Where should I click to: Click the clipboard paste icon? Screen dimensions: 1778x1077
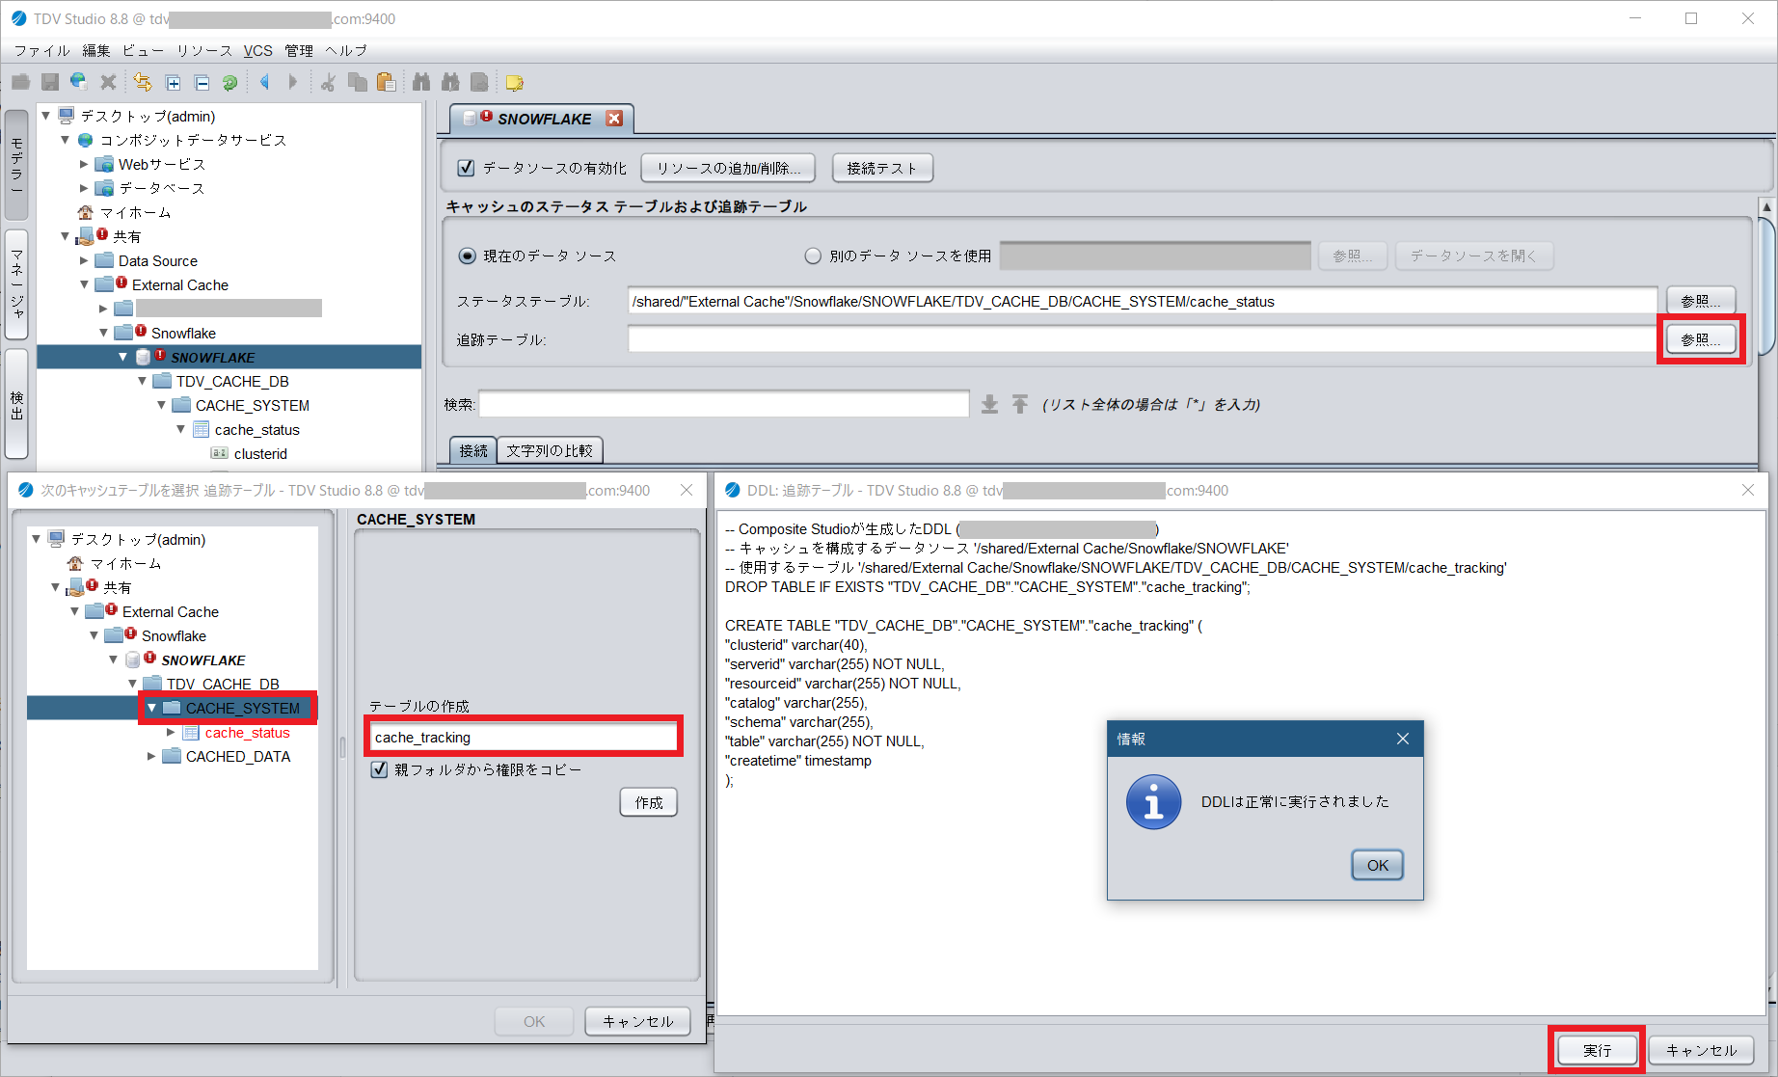click(x=387, y=83)
